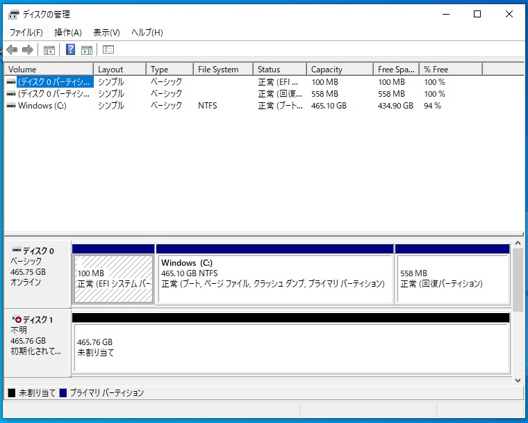Click the 558 MB capacity cell
528x423 pixels.
pos(324,94)
